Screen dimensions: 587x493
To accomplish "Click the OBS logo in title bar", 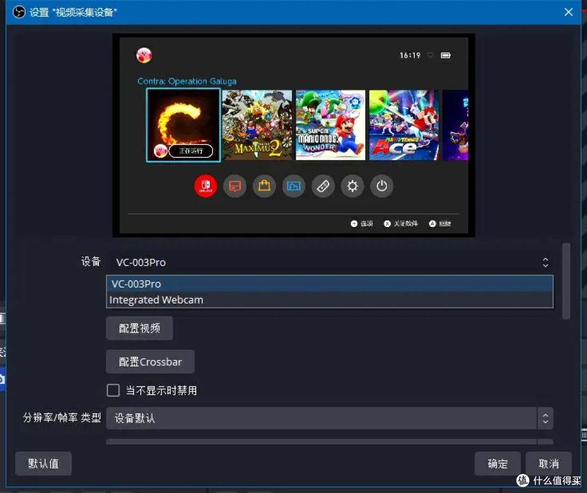I will (19, 12).
